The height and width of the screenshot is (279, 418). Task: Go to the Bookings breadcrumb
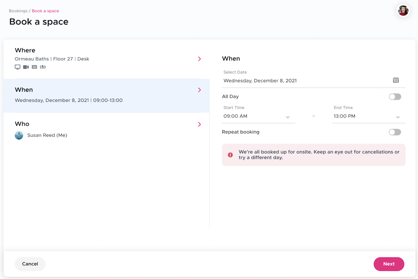[18, 11]
